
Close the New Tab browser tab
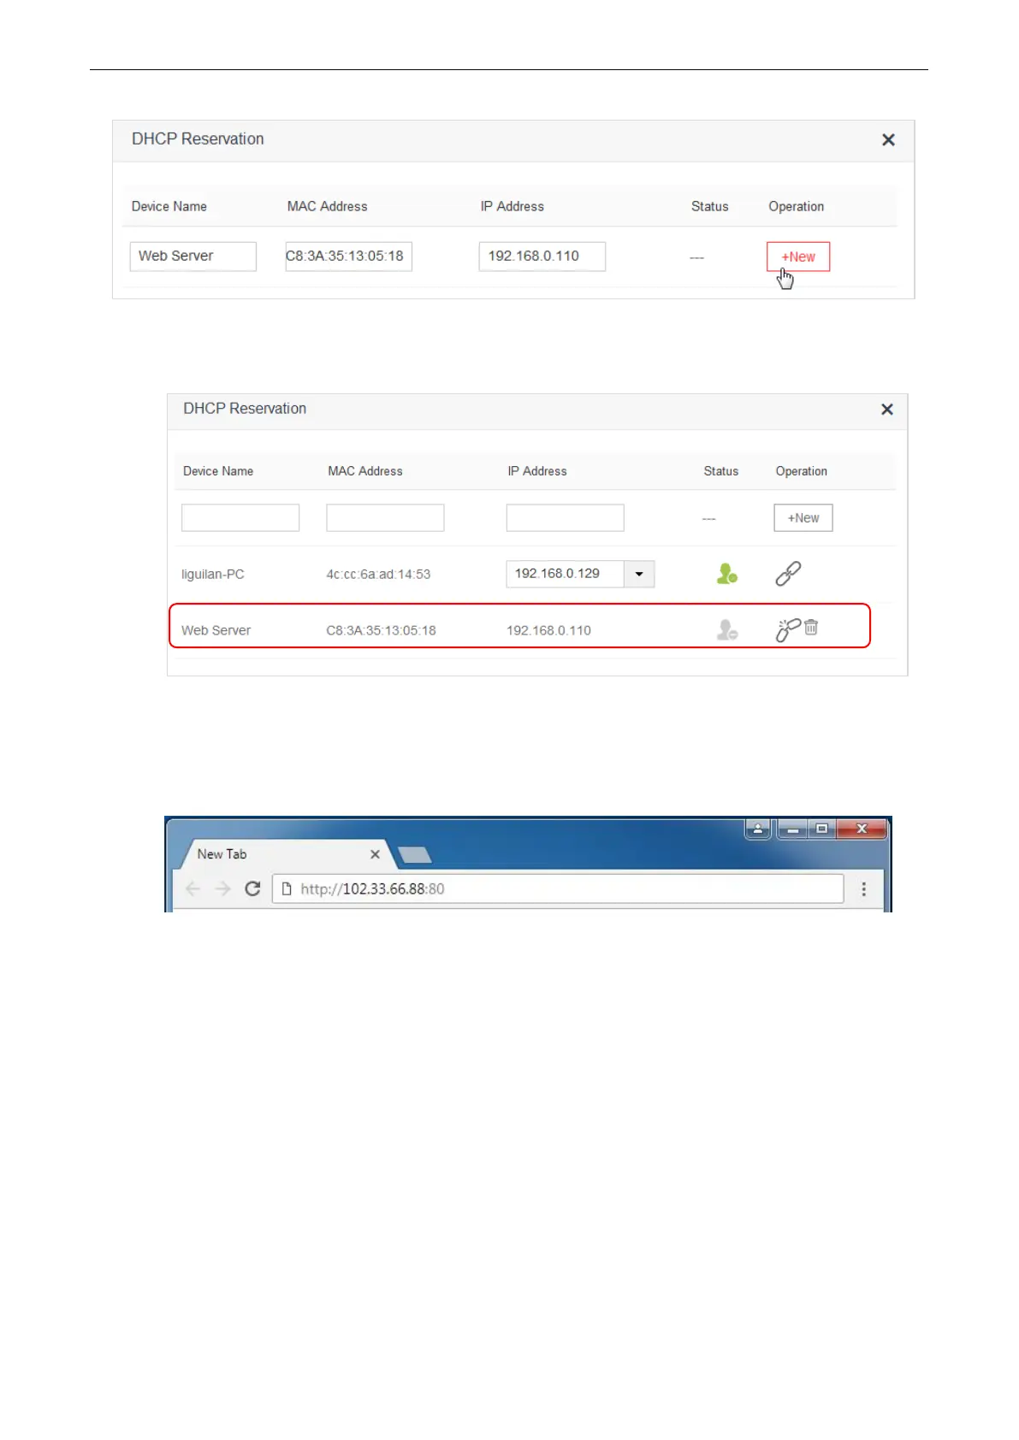[x=375, y=854]
